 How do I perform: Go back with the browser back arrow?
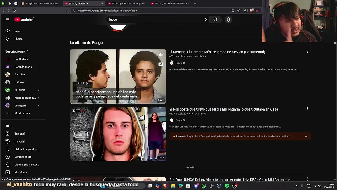point(3,11)
